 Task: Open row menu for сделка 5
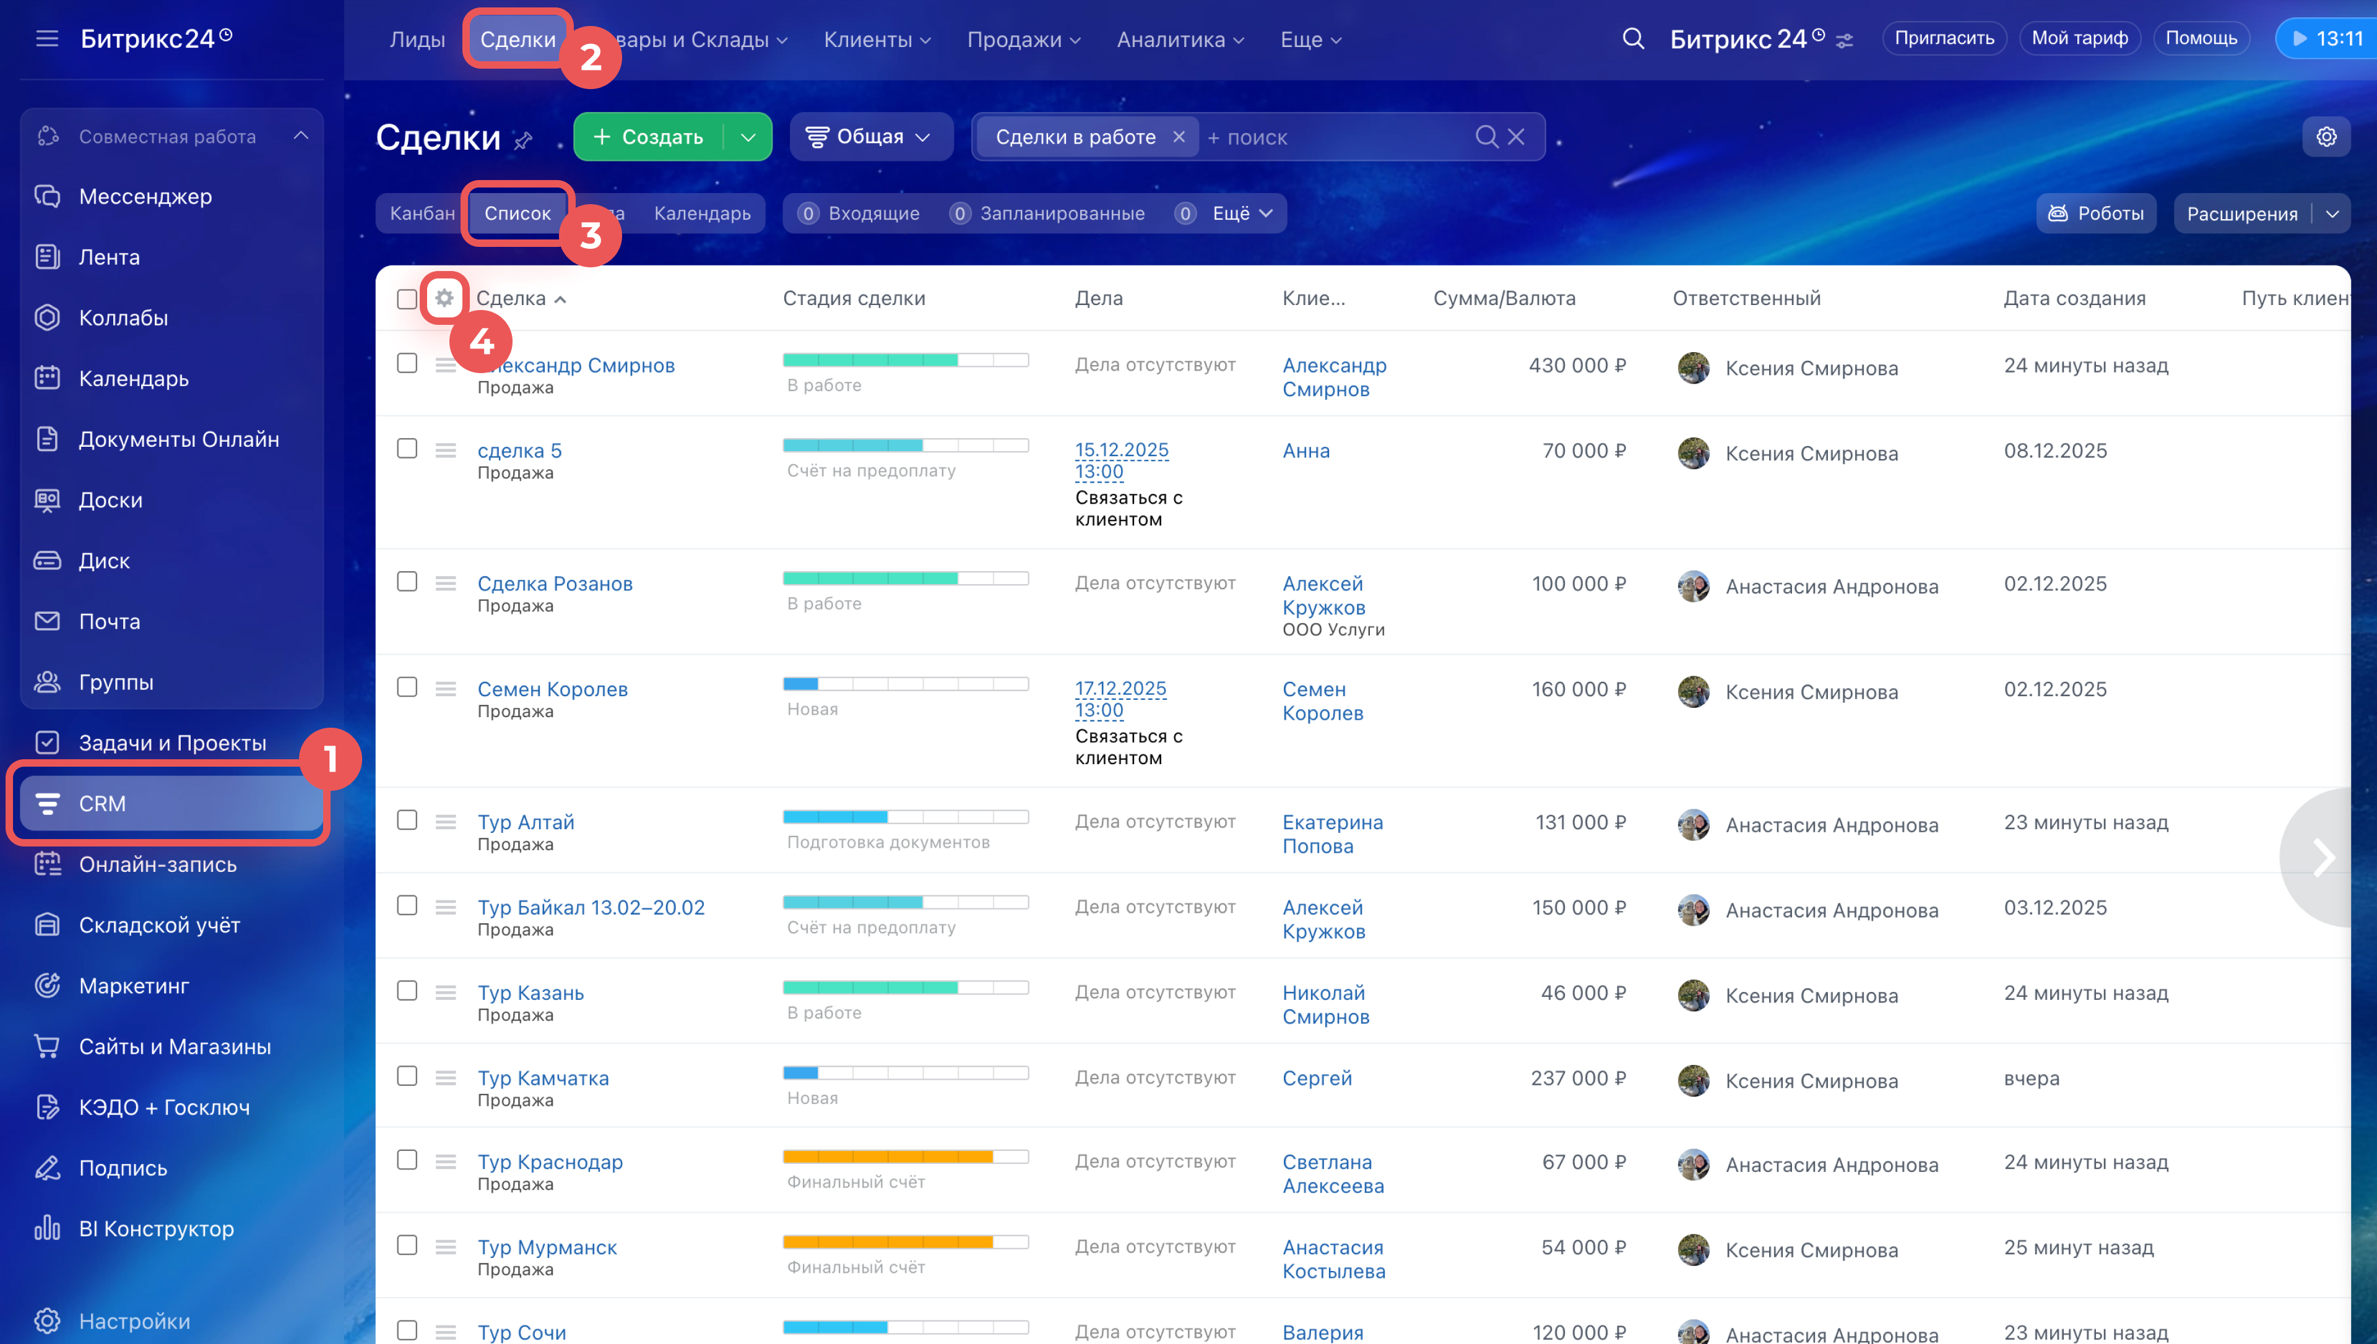tap(446, 450)
